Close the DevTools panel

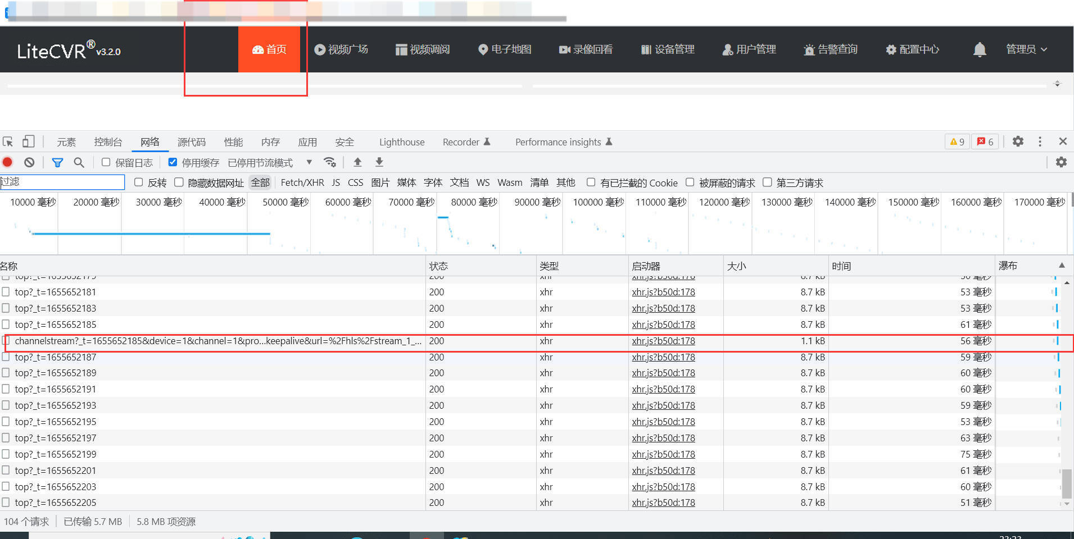1063,141
